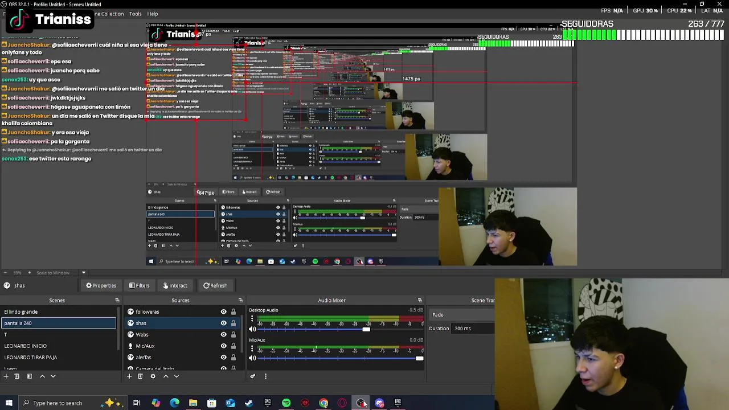The image size is (729, 410).
Task: Lock the alerTas source
Action: pos(233,357)
